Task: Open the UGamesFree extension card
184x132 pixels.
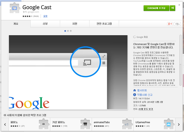Action: coord(154,125)
